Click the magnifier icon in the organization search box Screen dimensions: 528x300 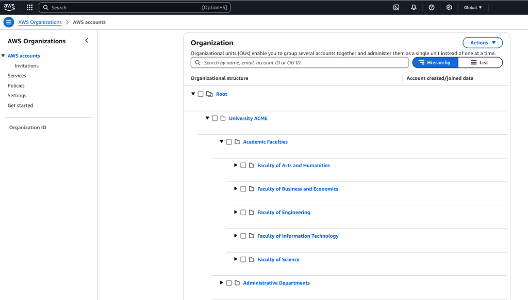pyautogui.click(x=197, y=62)
